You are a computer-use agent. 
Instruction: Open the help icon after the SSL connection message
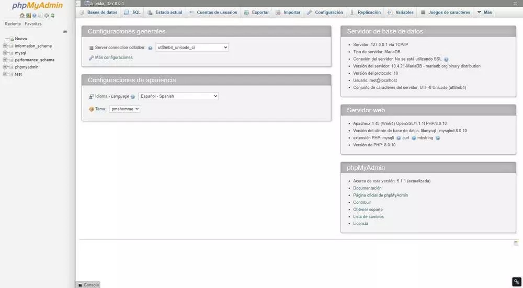tap(446, 60)
